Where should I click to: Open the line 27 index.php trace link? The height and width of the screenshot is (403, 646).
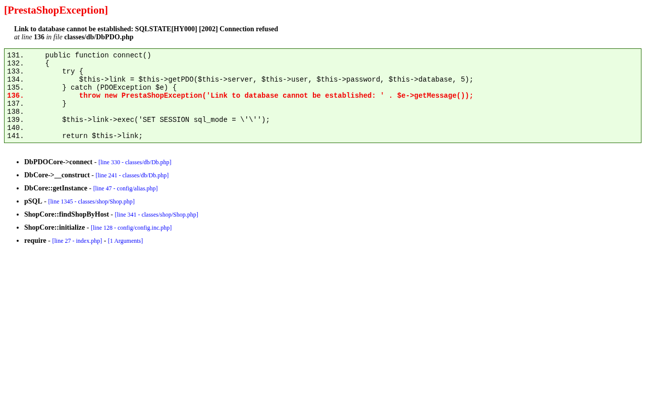coord(77,241)
